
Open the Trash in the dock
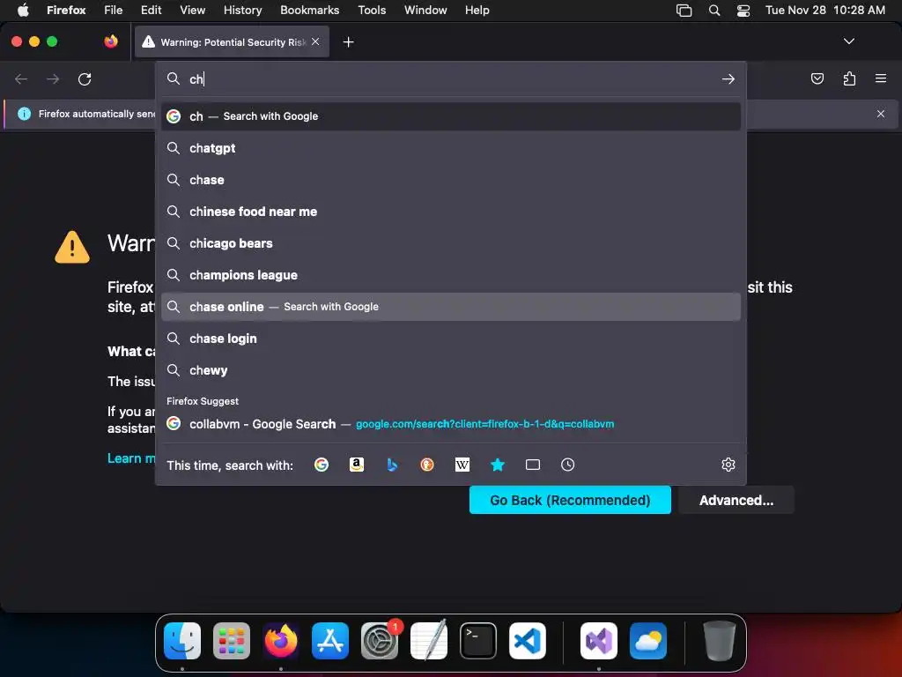[x=719, y=641]
